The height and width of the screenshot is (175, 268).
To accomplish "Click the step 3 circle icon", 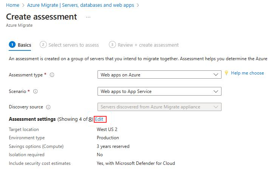I will point(112,45).
